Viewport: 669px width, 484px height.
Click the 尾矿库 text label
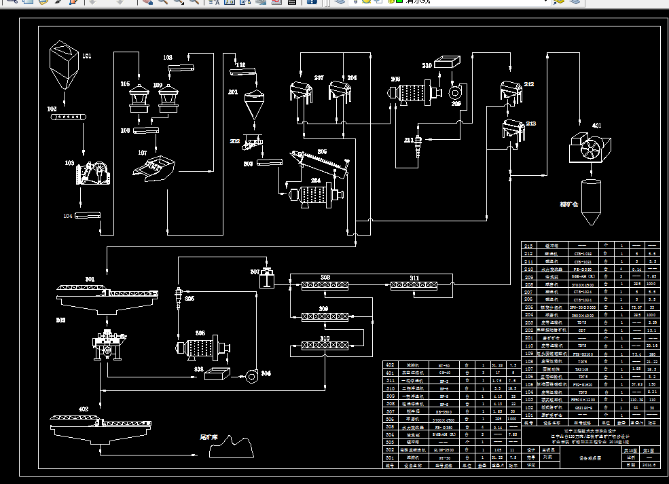pyautogui.click(x=209, y=438)
